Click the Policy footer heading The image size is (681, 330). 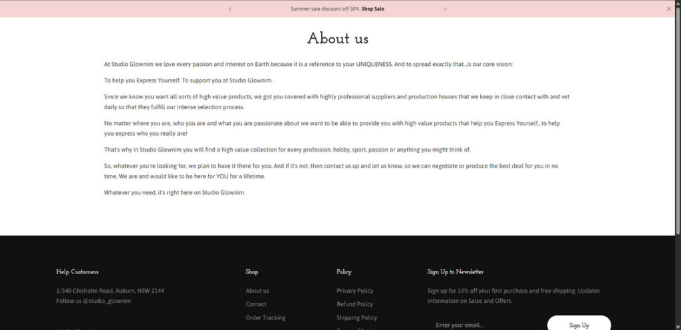[344, 272]
